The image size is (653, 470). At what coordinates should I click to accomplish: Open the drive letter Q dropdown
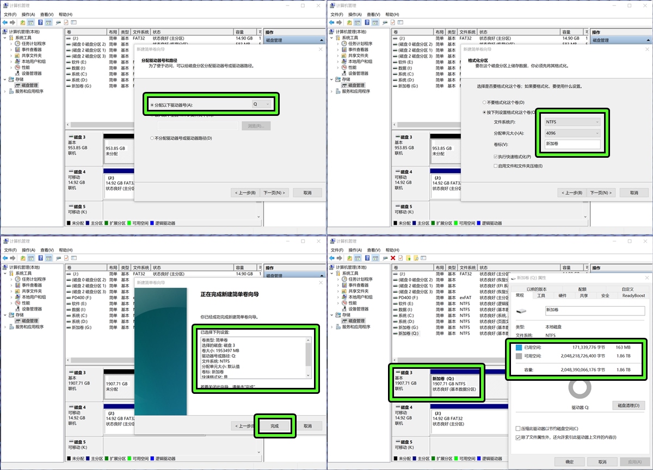(x=262, y=104)
